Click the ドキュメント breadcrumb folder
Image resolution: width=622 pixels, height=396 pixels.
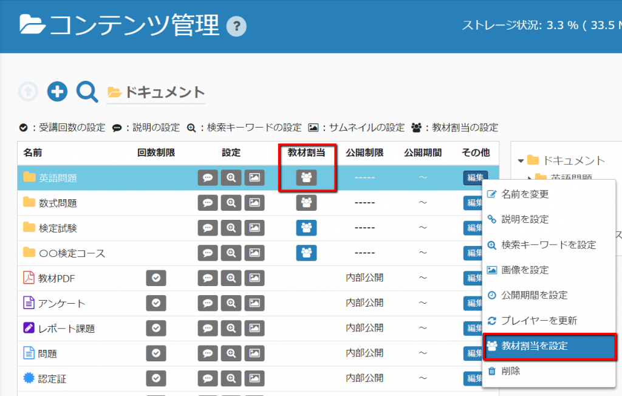(156, 92)
